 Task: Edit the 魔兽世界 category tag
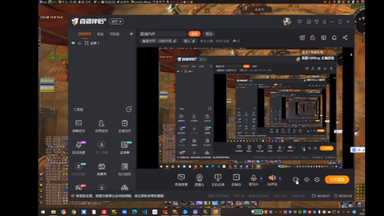pos(159,41)
